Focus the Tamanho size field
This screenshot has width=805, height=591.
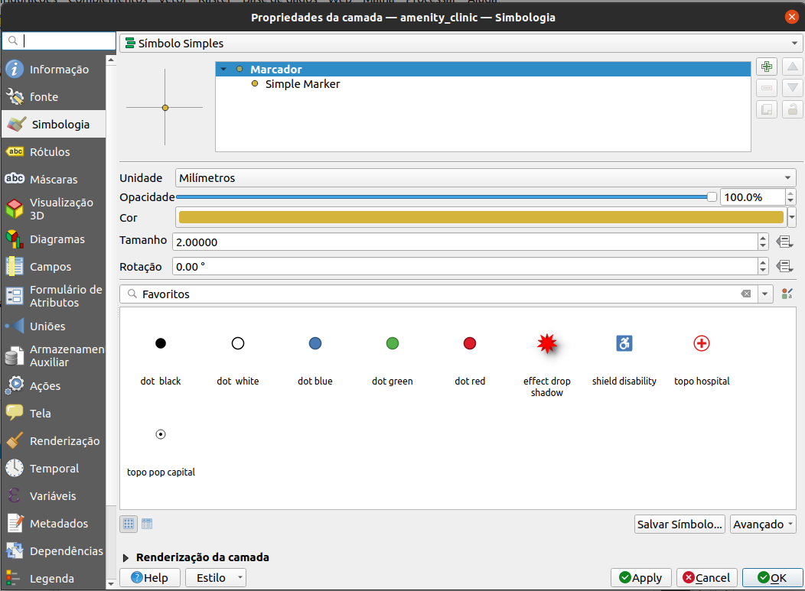click(465, 242)
